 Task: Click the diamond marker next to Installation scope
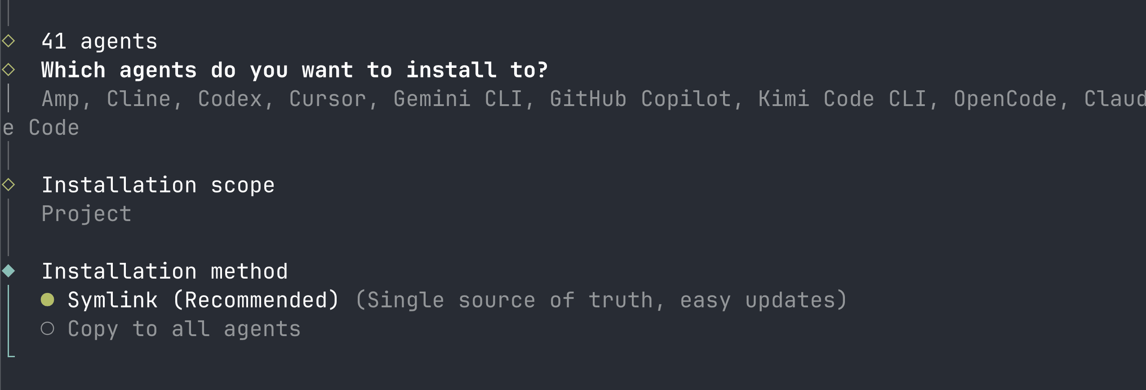pos(8,184)
